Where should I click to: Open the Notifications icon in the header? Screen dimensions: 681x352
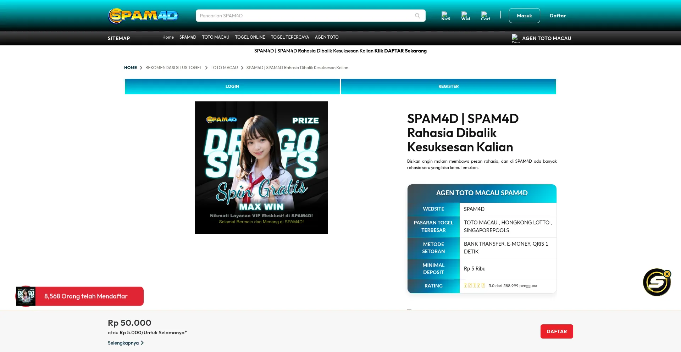445,16
